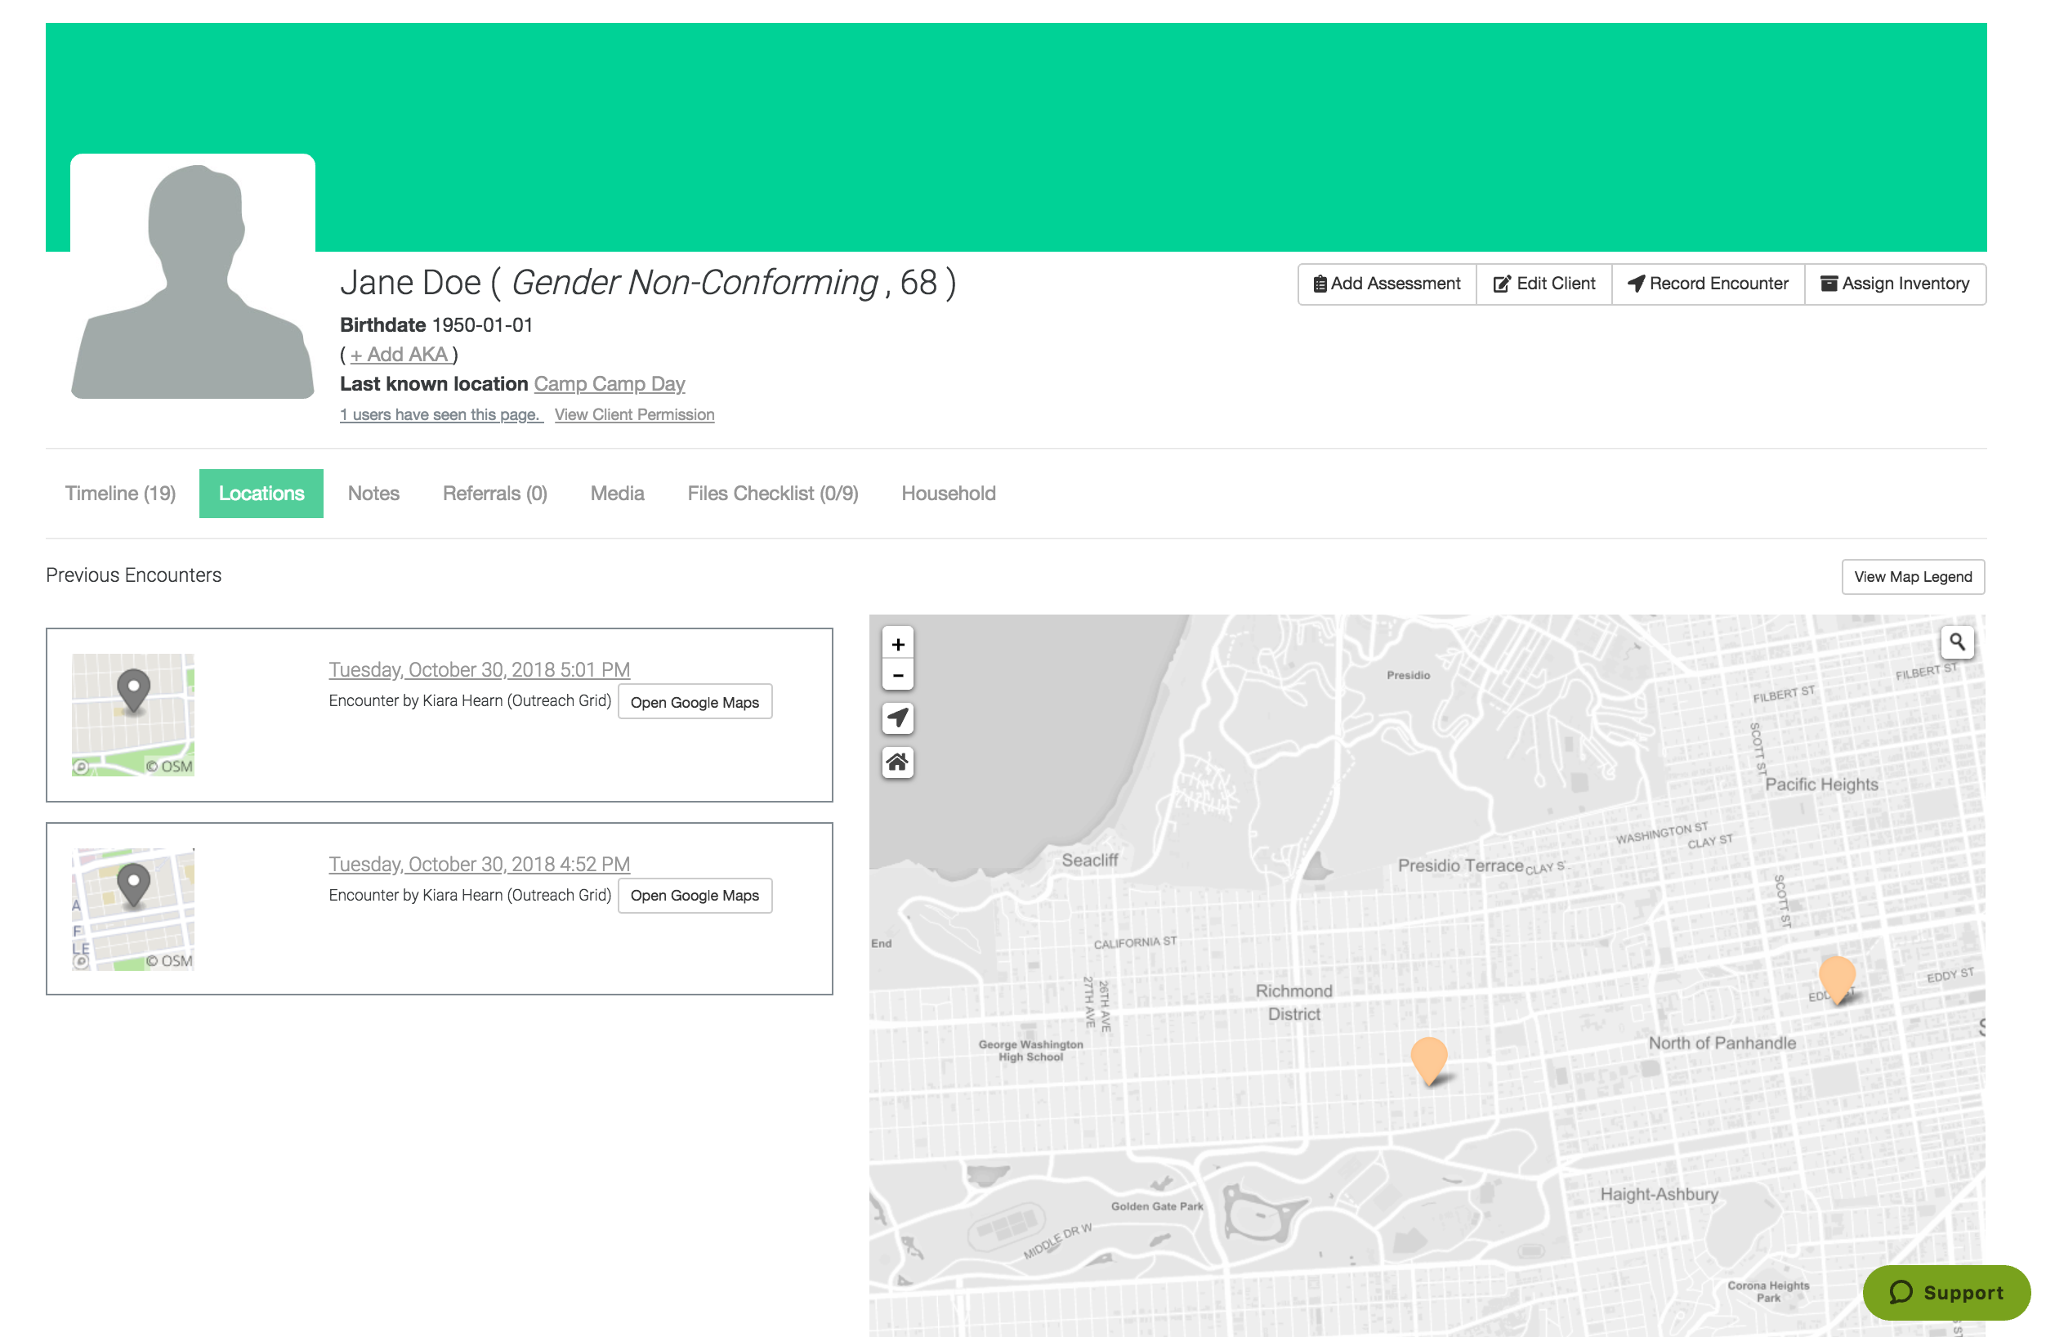This screenshot has width=2046, height=1337.
Task: Click the Add Assessment button
Action: (1387, 284)
